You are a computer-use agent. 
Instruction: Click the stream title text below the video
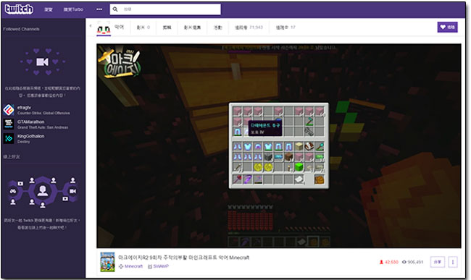click(183, 258)
